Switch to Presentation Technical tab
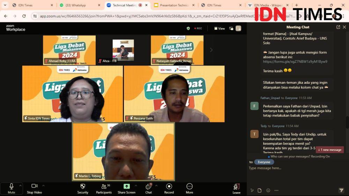The image size is (349, 196). (x=174, y=5)
